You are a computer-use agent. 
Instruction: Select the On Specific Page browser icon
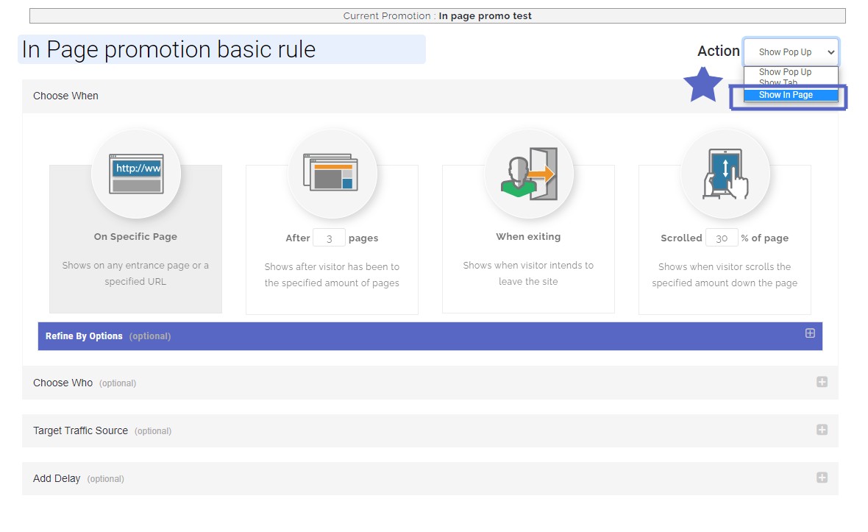coord(135,174)
